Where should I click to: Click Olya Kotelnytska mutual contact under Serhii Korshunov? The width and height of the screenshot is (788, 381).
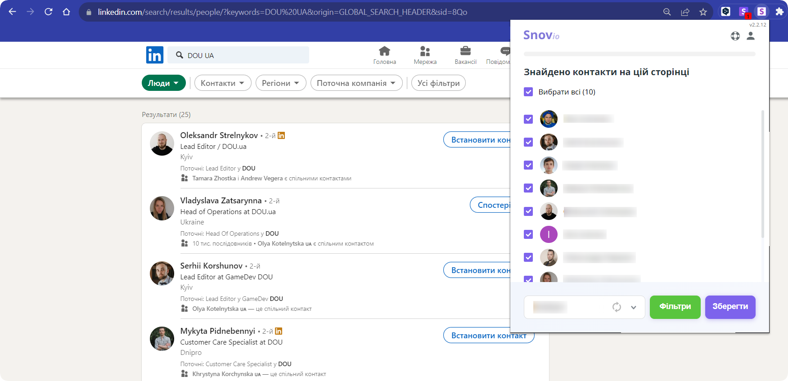219,309
